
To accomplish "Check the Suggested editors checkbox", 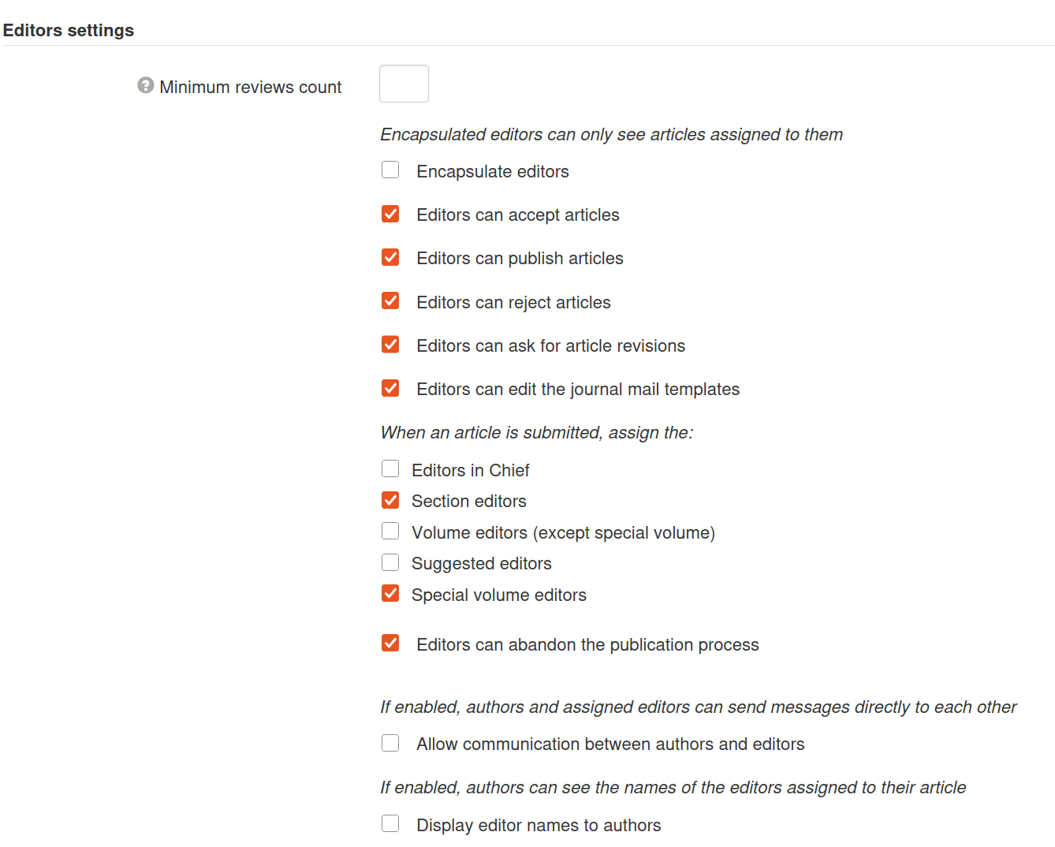I will coord(390,562).
